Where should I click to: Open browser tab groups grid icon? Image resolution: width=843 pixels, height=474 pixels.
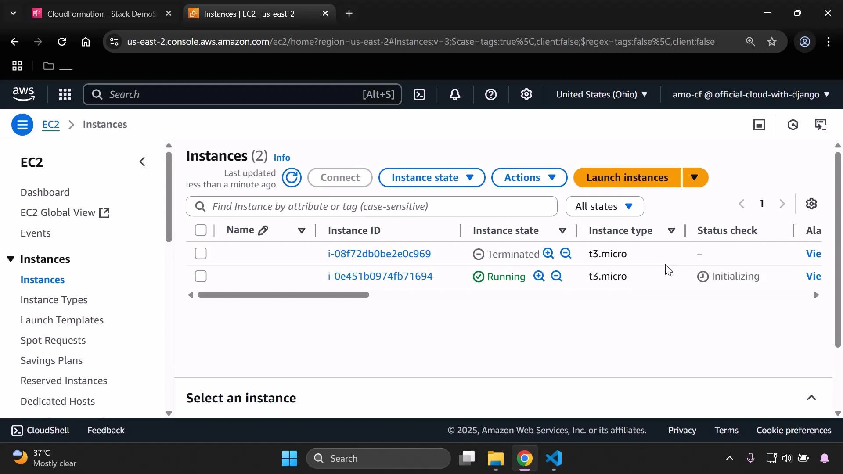pos(17,66)
